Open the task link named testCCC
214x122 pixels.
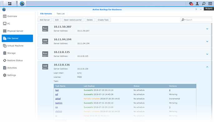click(59, 103)
